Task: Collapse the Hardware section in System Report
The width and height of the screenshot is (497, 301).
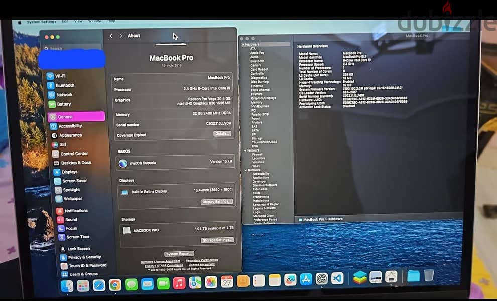Action: (x=243, y=45)
